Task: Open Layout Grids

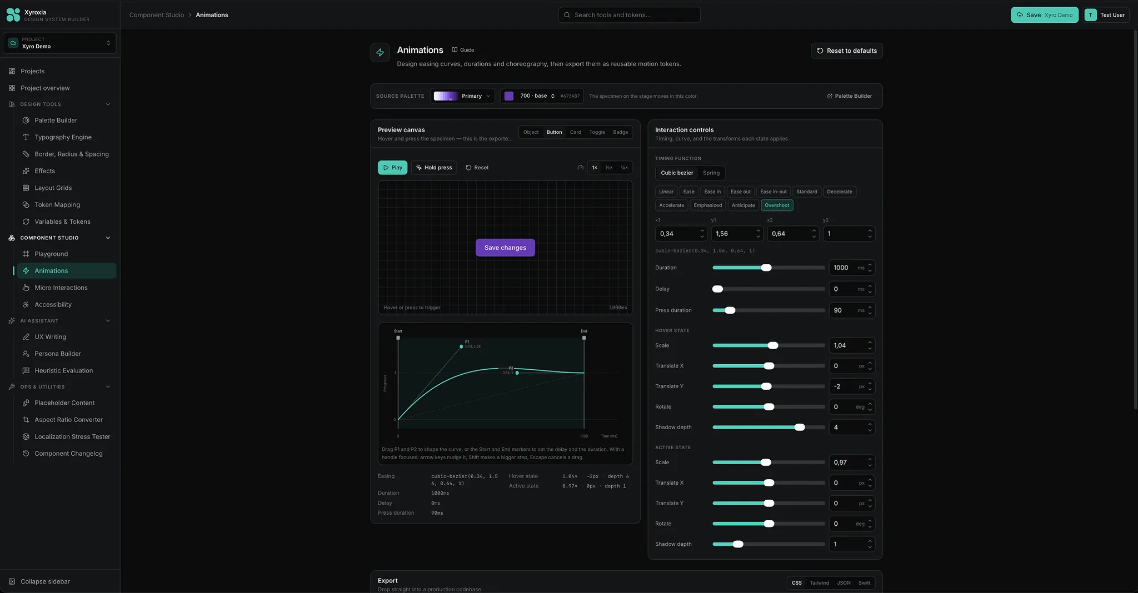Action: 66,188
